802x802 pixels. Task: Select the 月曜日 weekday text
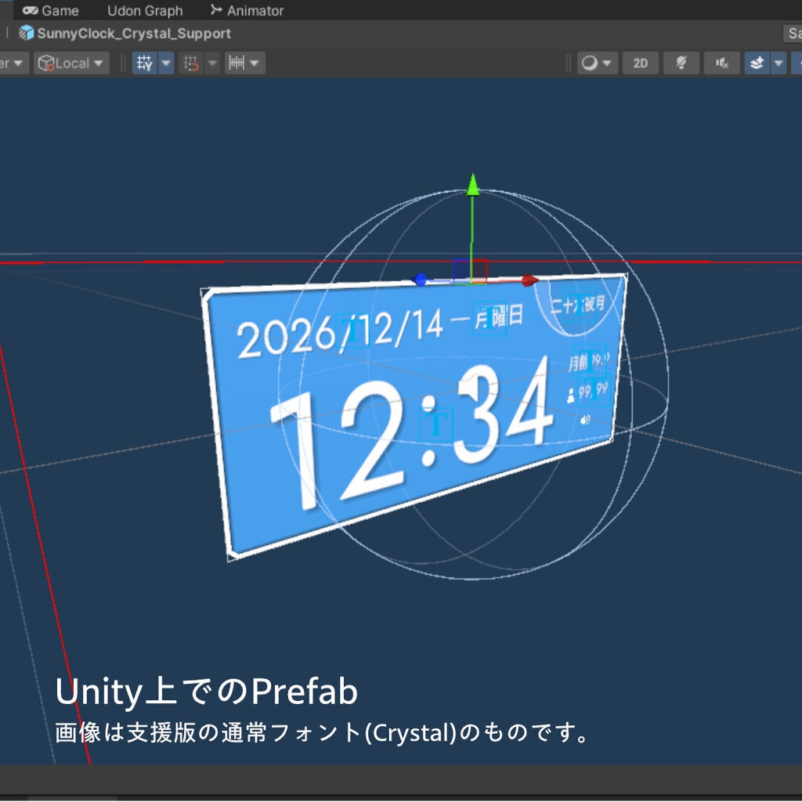(499, 317)
